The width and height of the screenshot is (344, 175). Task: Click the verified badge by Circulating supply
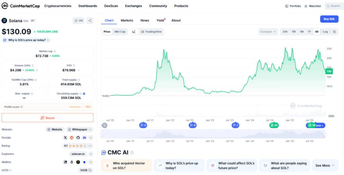pyautogui.click(x=84, y=94)
